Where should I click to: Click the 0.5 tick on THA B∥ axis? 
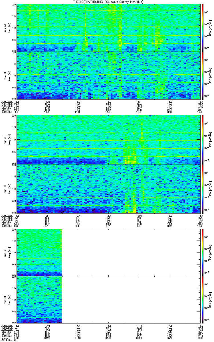coord(14,87)
